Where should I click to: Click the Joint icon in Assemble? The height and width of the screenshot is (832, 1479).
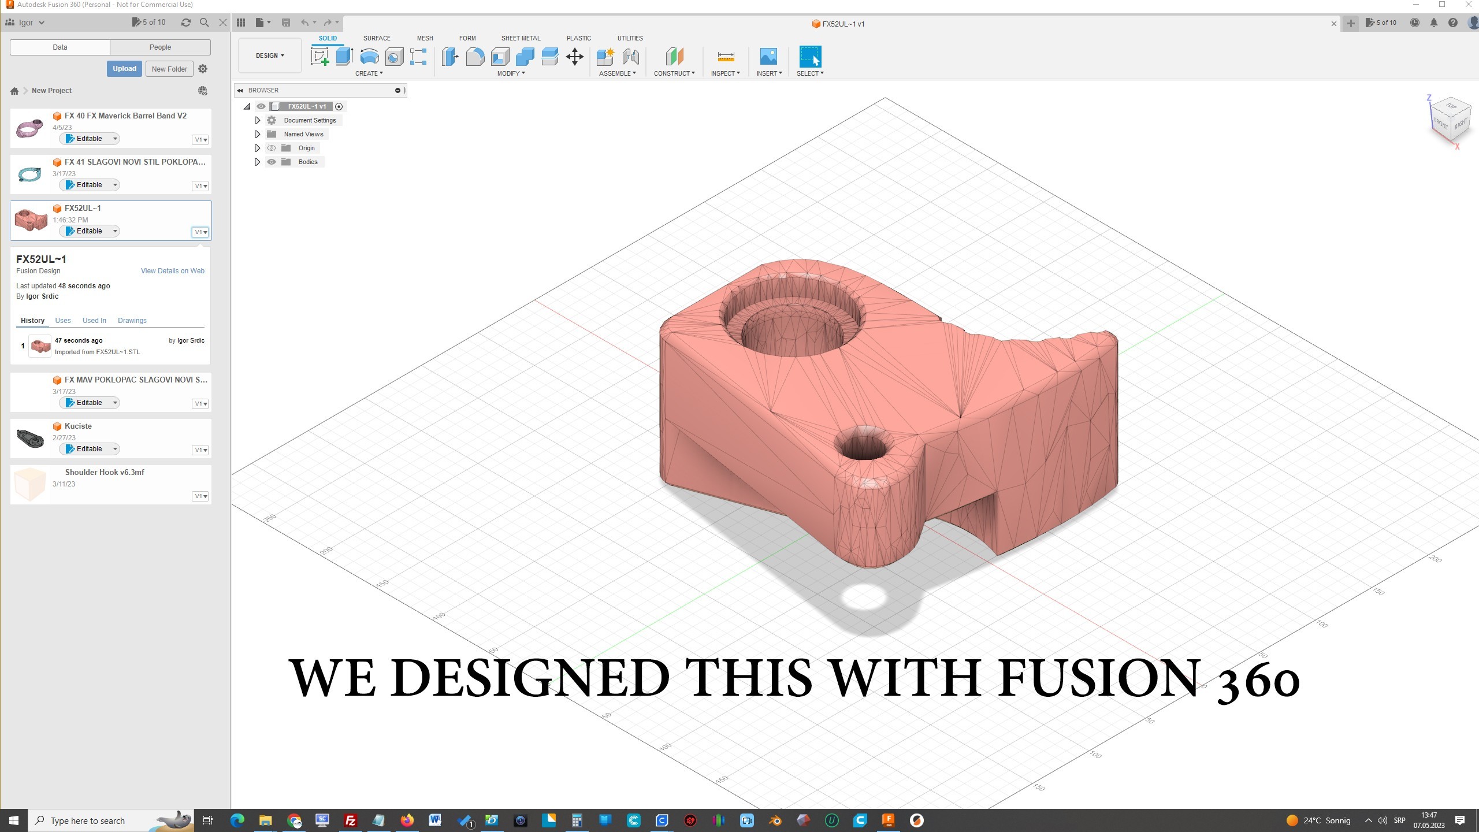[x=630, y=57]
